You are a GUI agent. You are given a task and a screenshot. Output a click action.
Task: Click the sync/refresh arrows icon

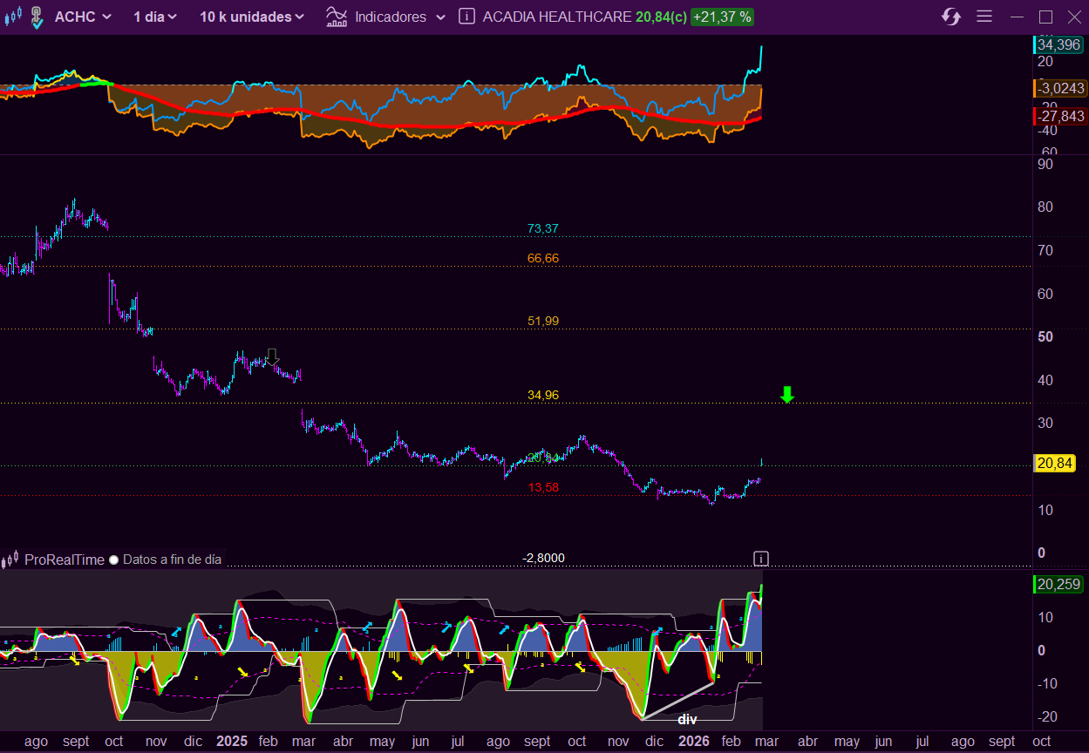tap(951, 17)
